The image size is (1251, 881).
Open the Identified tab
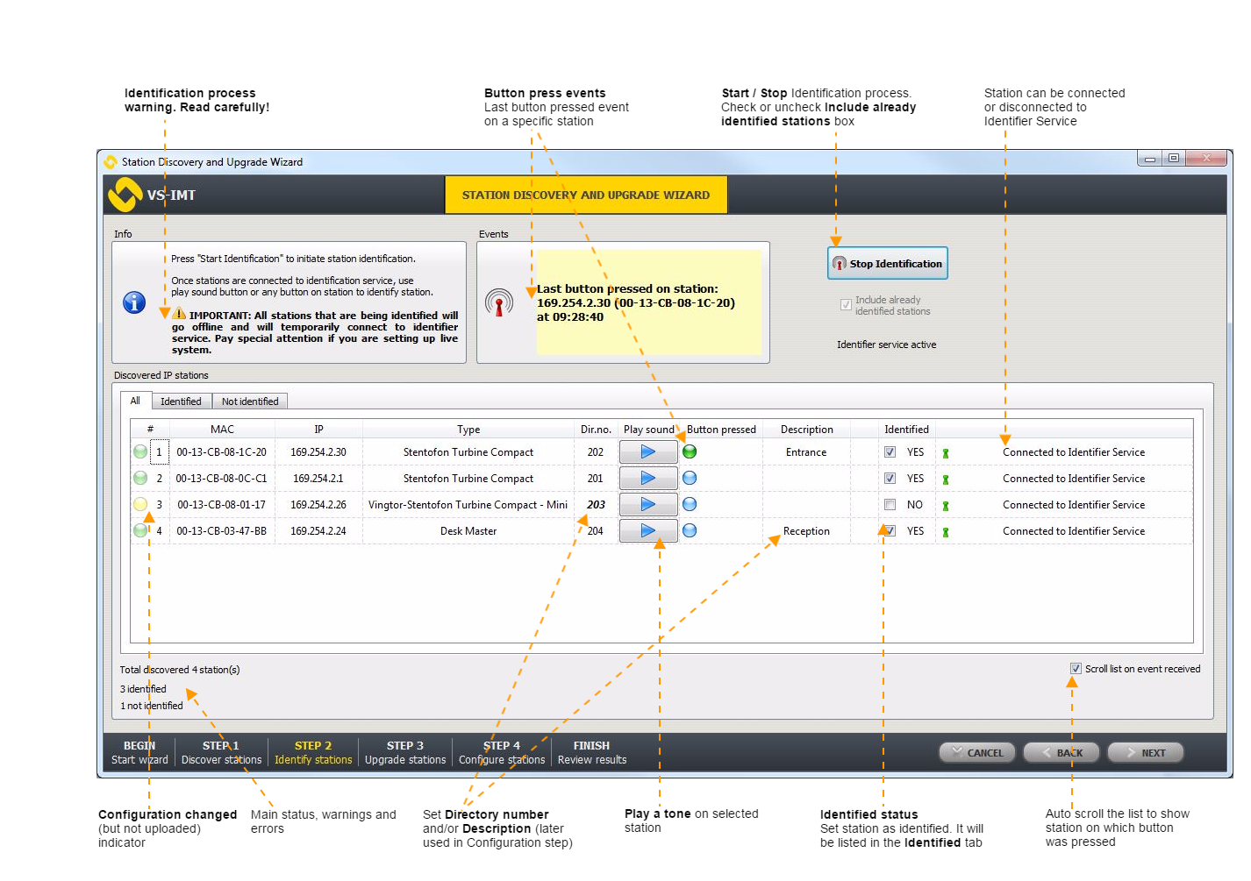(x=181, y=401)
